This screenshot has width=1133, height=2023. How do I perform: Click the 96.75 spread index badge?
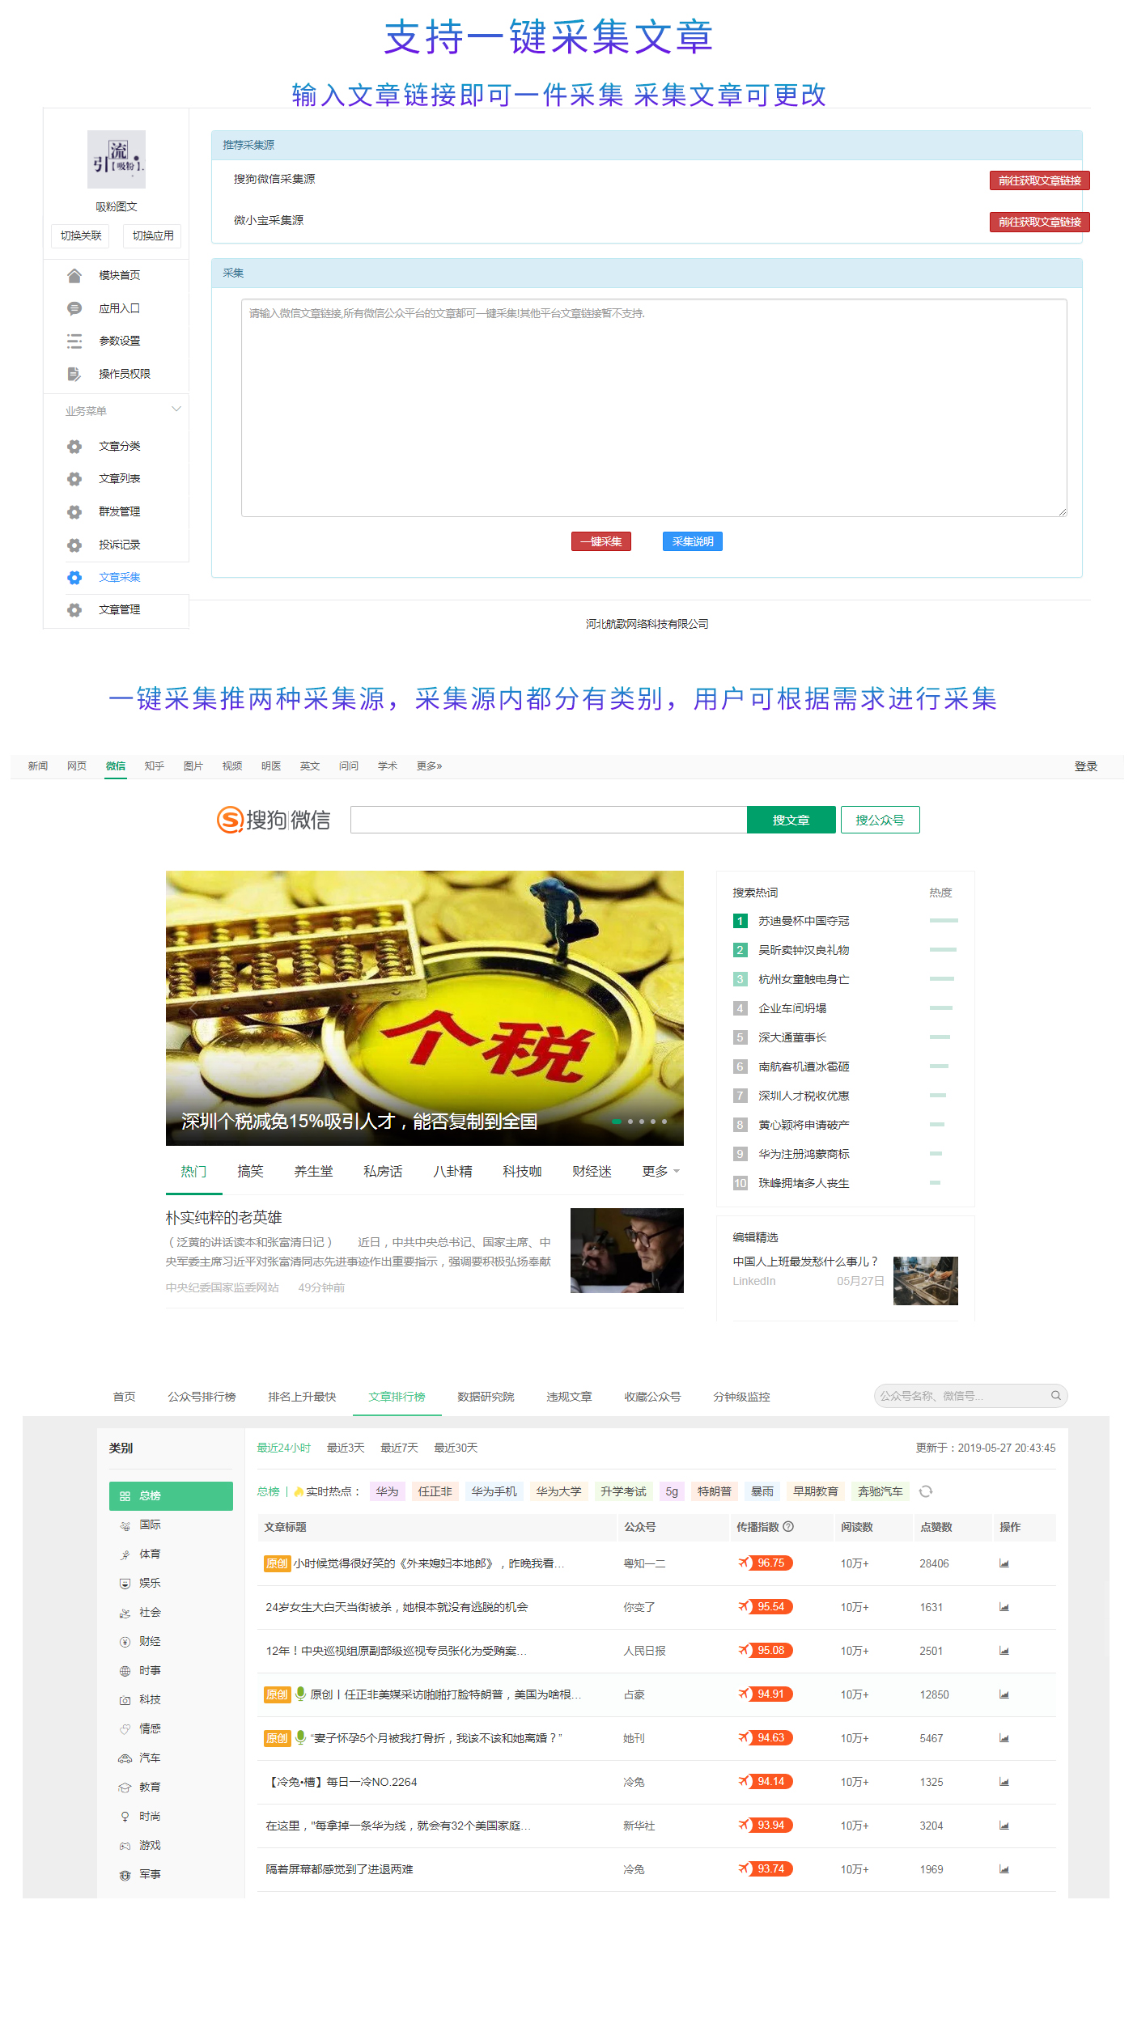765,1563
